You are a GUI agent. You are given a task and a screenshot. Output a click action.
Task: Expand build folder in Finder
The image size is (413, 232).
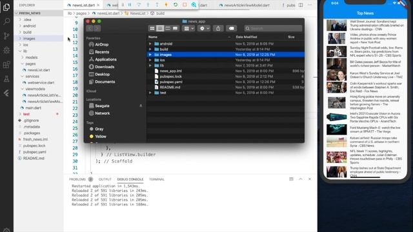coord(150,49)
